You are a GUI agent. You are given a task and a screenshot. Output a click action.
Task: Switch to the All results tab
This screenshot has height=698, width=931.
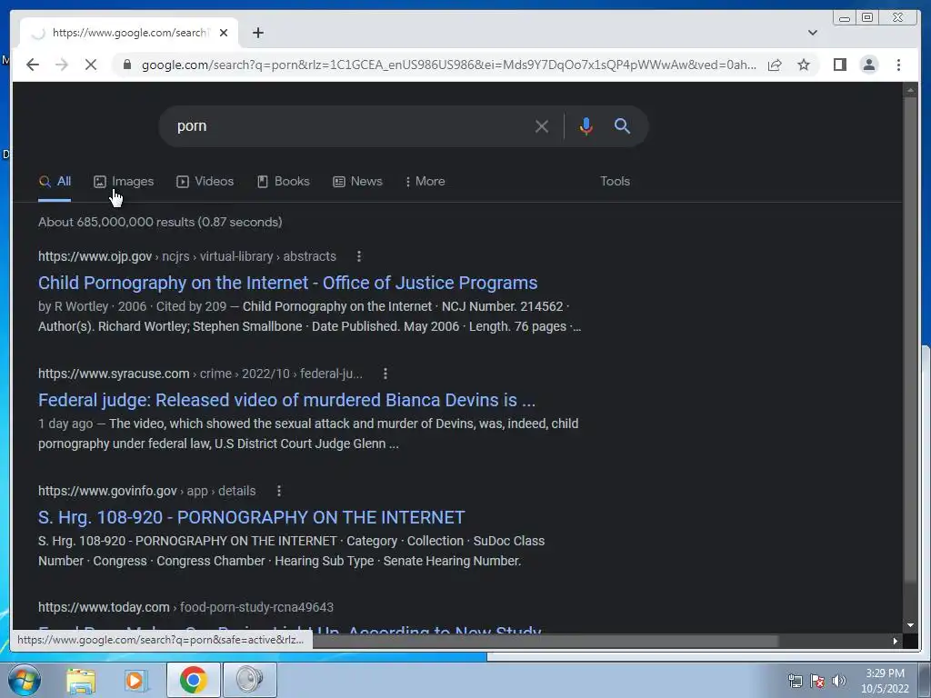55,182
